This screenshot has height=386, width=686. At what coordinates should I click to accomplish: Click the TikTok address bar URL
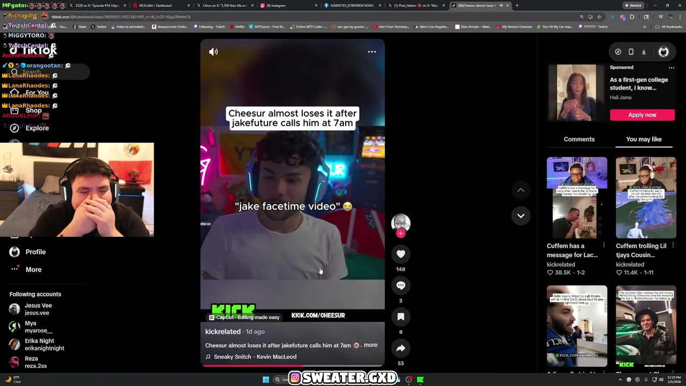(121, 17)
